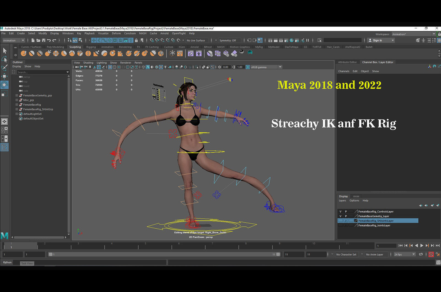
Task: Click the Pause icon in status line
Action: click(x=308, y=40)
